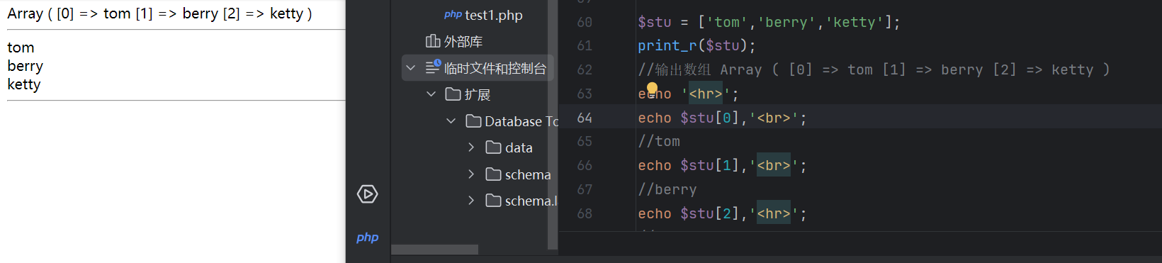
Task: Select the data folder icon
Action: click(x=493, y=147)
